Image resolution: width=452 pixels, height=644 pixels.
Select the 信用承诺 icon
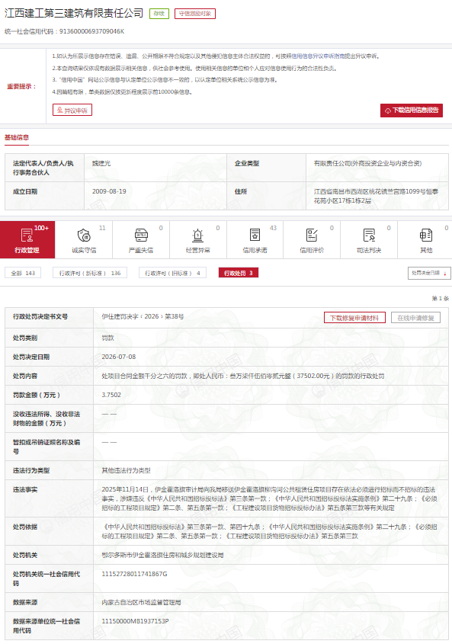pos(255,235)
